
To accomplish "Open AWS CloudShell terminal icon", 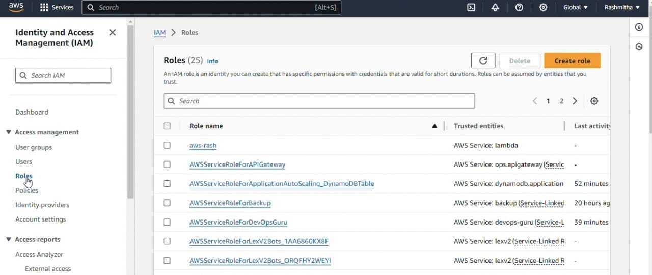I will [471, 7].
